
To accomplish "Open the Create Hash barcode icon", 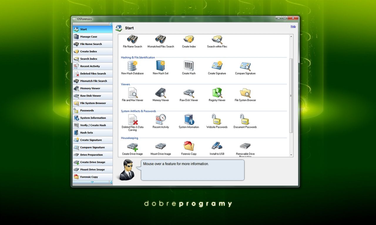I will click(189, 66).
